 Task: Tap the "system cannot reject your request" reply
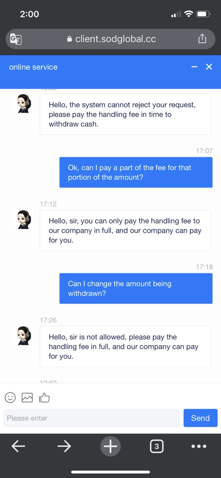[x=125, y=114]
